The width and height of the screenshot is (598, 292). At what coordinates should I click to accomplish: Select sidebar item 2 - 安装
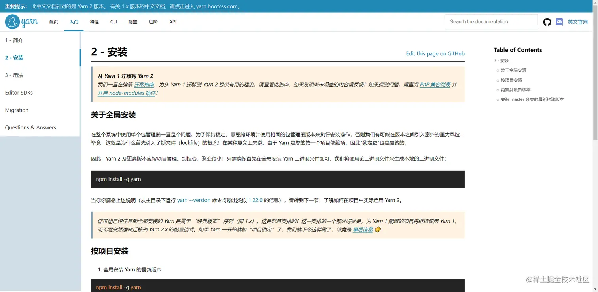[40, 58]
